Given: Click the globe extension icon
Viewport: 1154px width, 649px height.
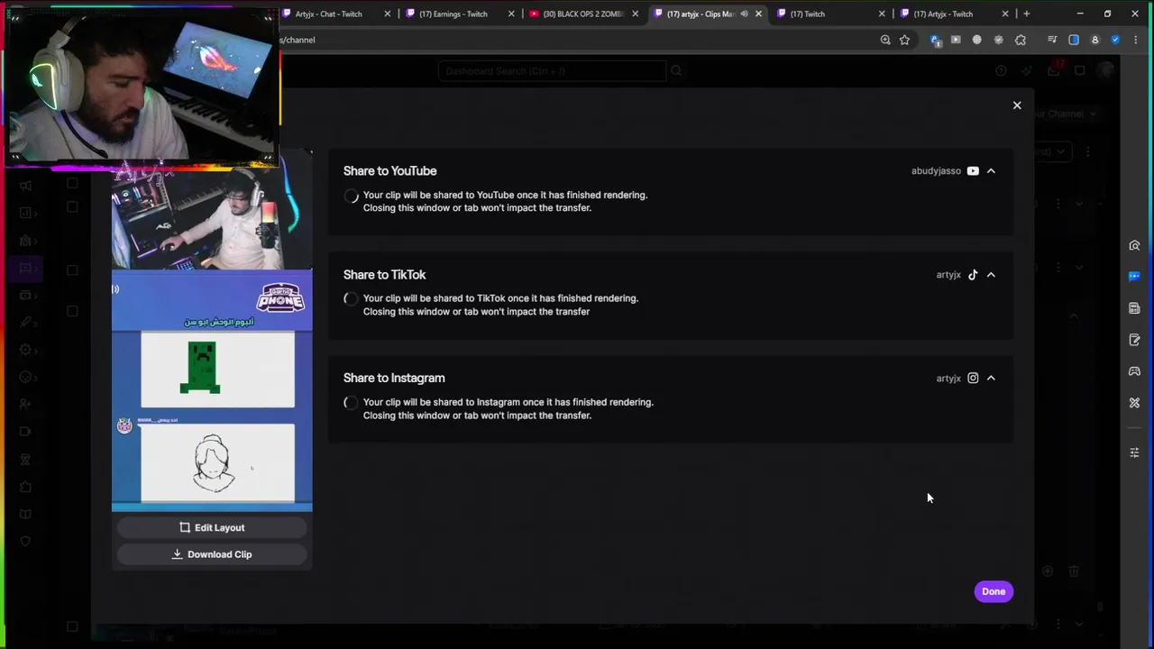Looking at the screenshot, I should pos(977,40).
